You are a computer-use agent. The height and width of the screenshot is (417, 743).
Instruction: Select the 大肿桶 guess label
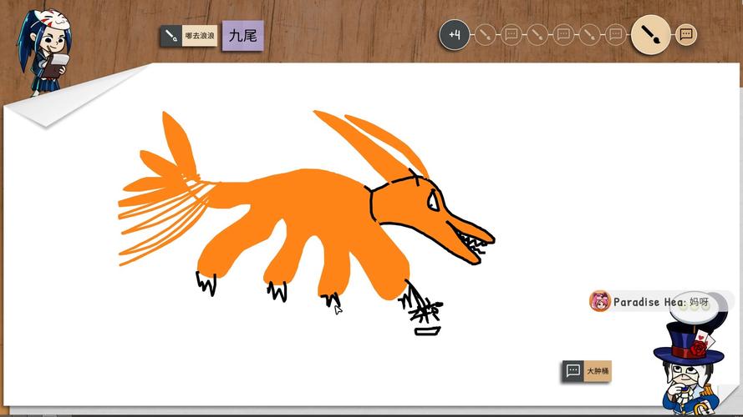[x=598, y=371]
